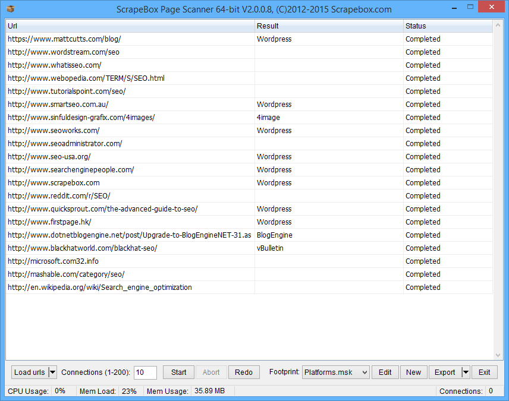
Task: Click the scroll up arrow of list
Action: (x=498, y=26)
